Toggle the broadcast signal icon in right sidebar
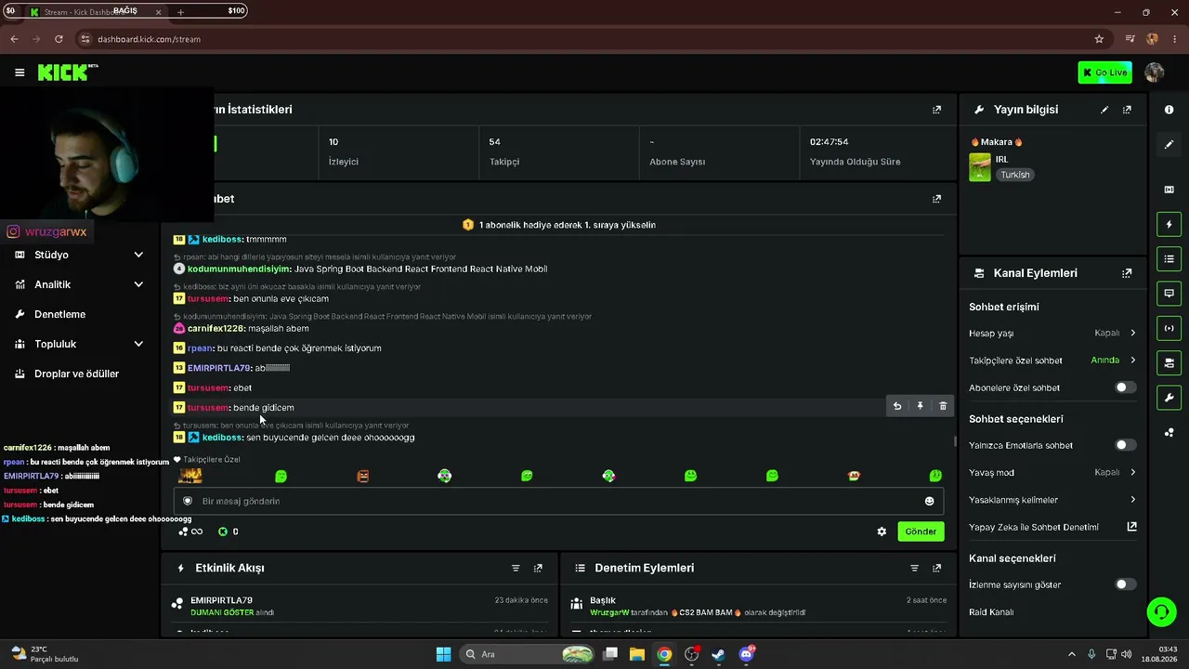The image size is (1189, 669). pos(1169,328)
